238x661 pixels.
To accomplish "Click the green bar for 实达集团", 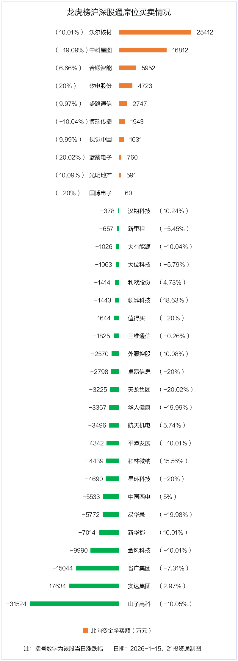I will coord(94,586).
